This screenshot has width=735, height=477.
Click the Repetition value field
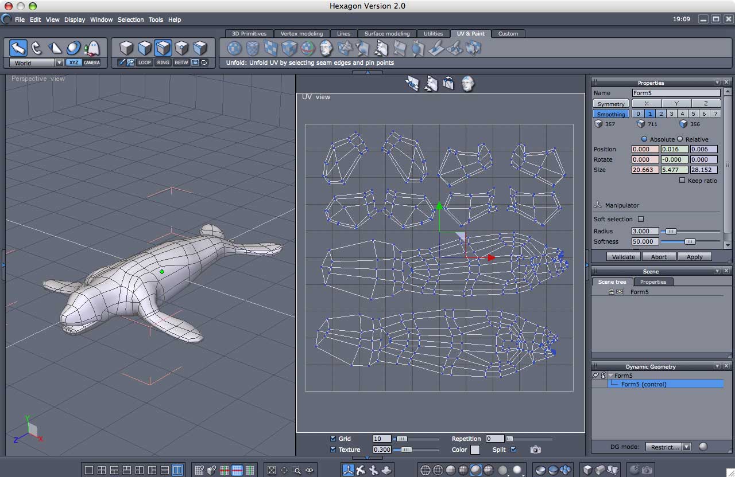(494, 439)
